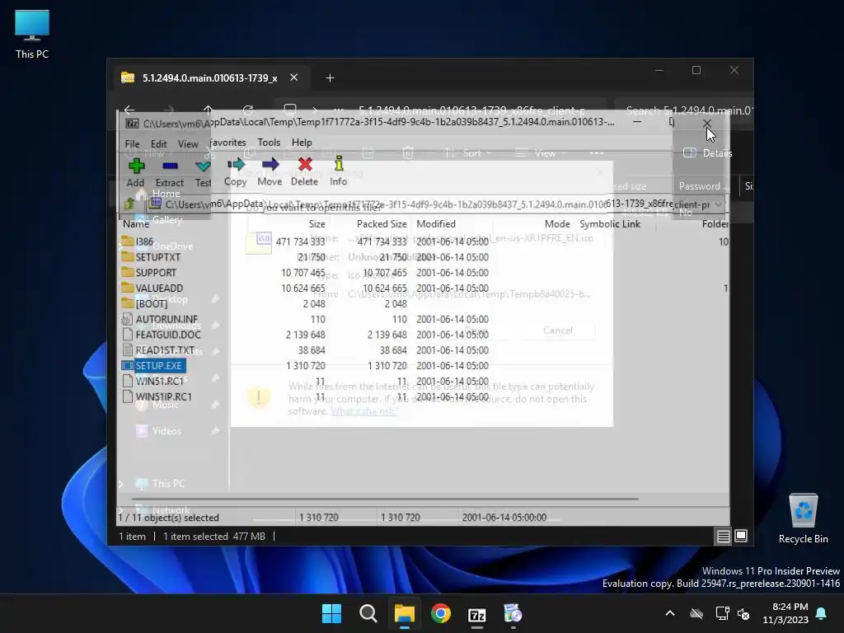Open This PC desktop icon
The width and height of the screenshot is (844, 633).
32,35
